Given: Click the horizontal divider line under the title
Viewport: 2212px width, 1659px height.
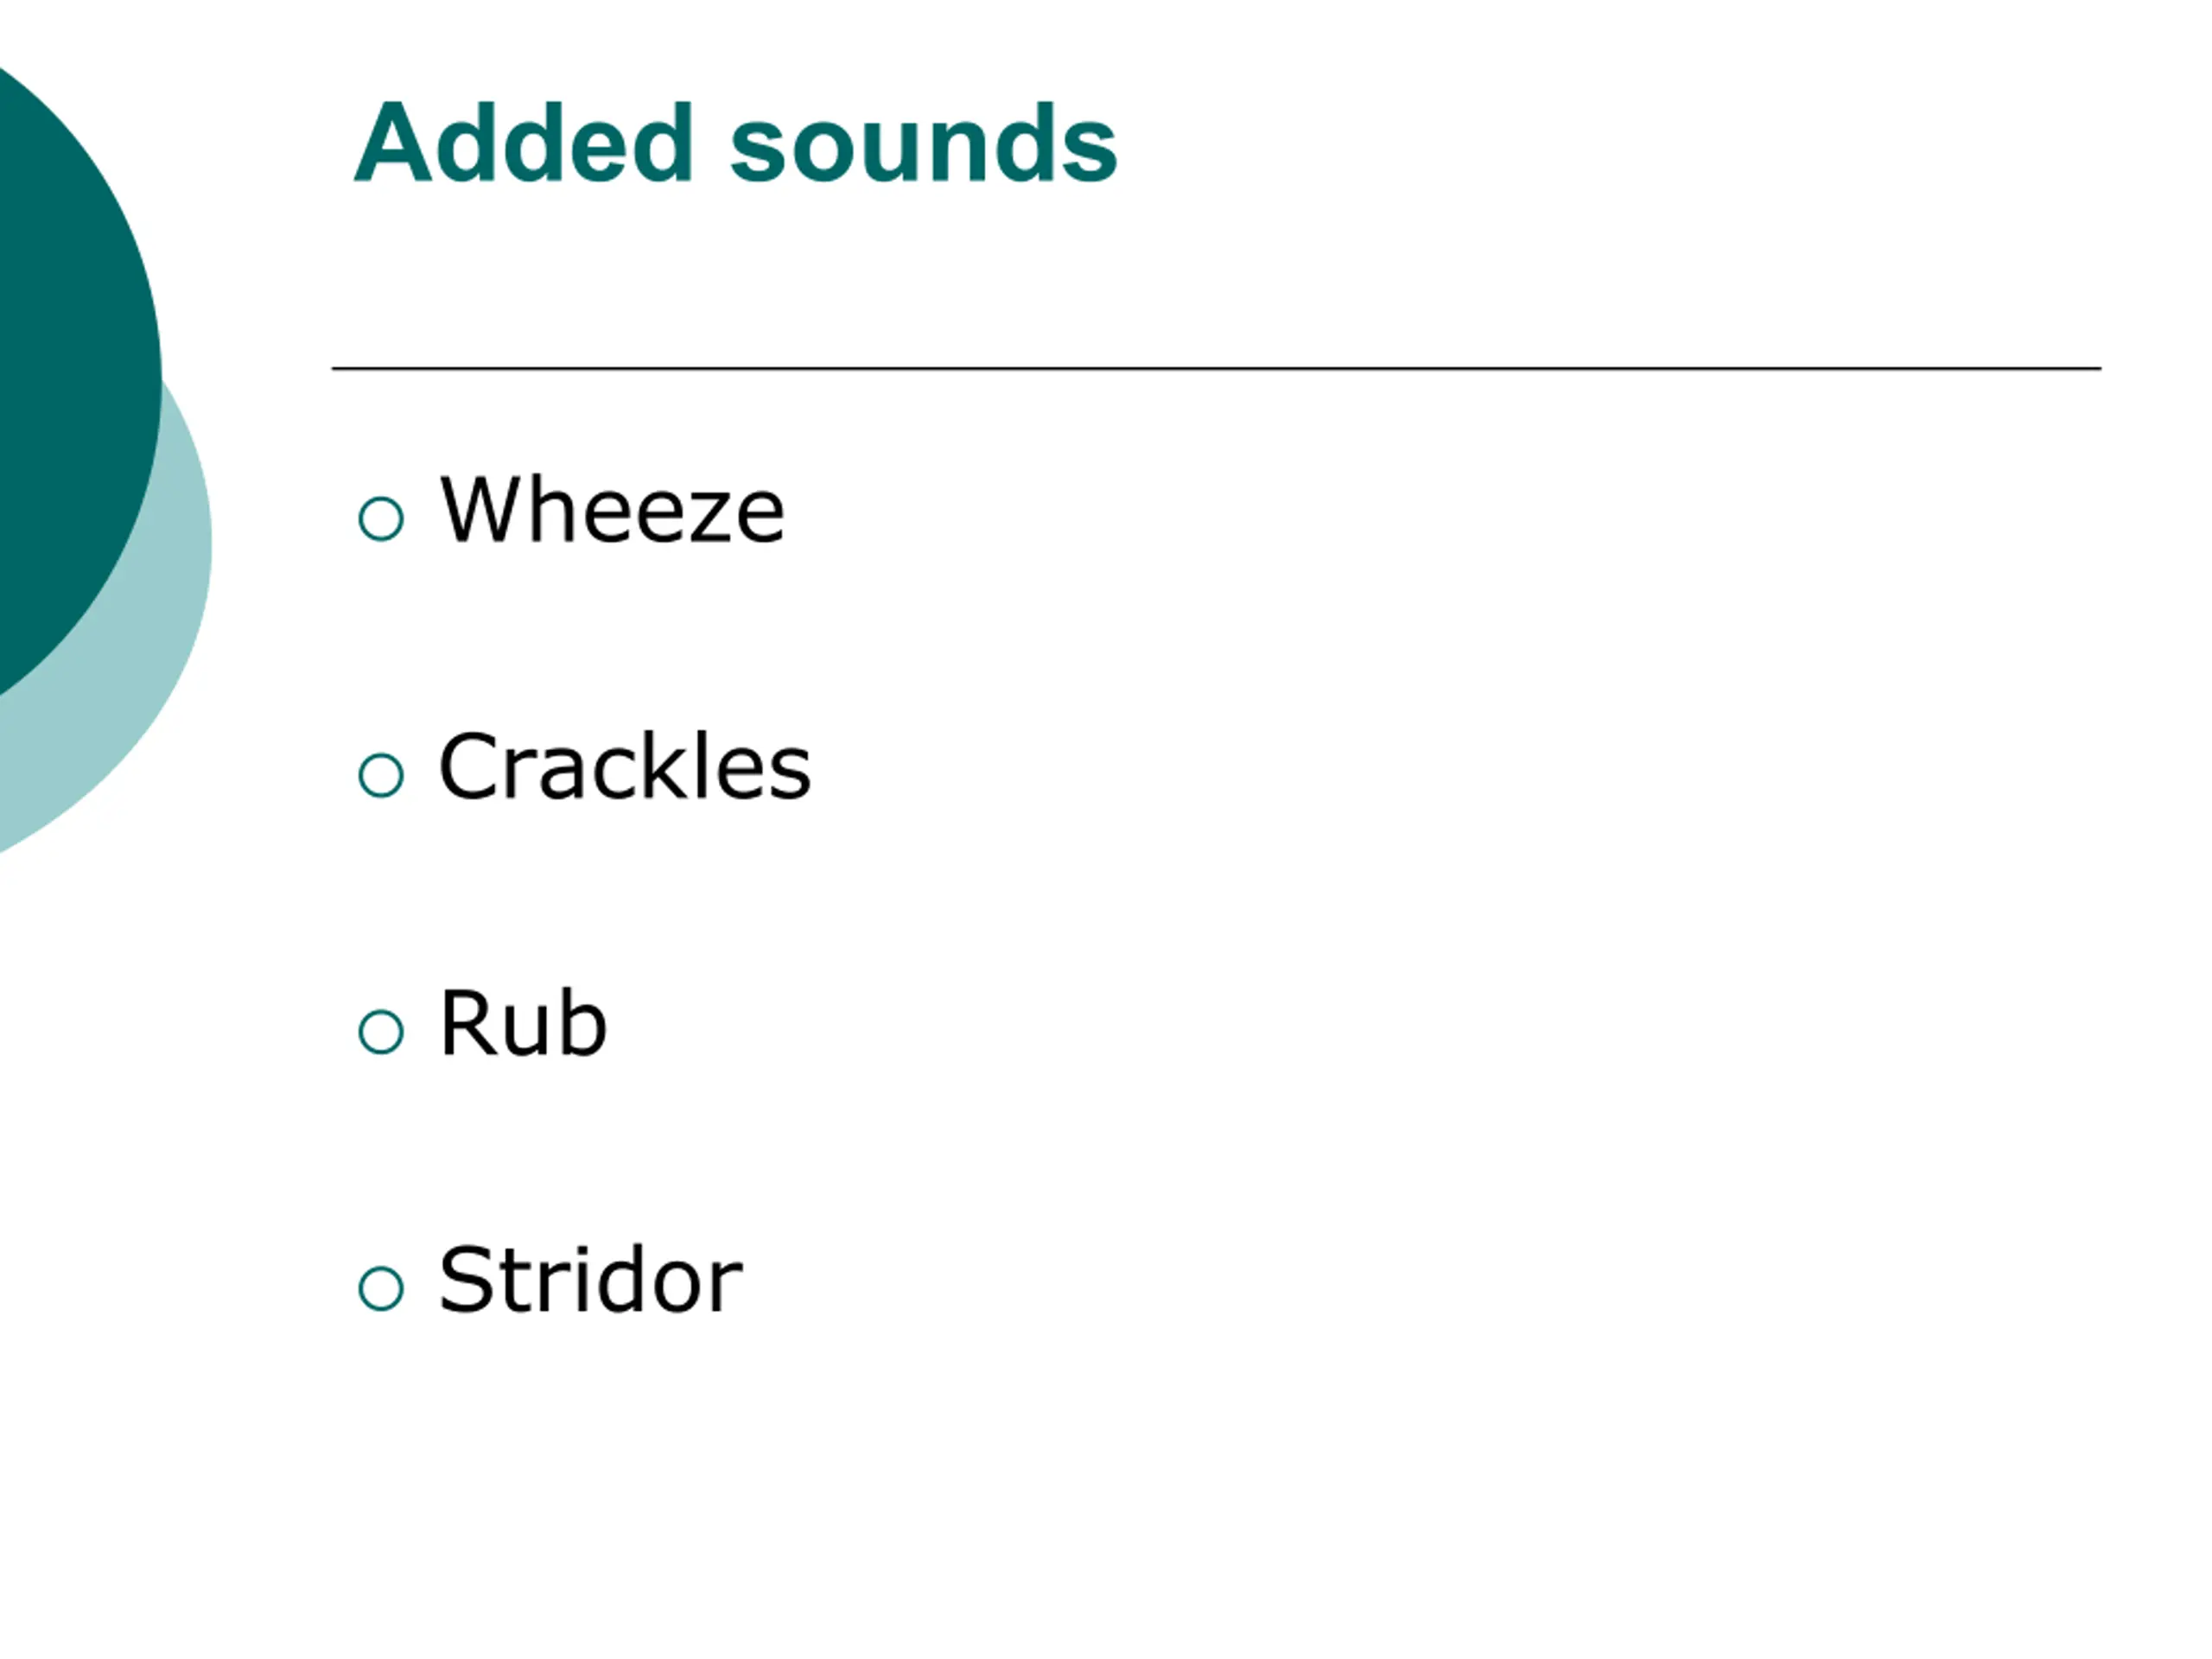Looking at the screenshot, I should [1216, 369].
